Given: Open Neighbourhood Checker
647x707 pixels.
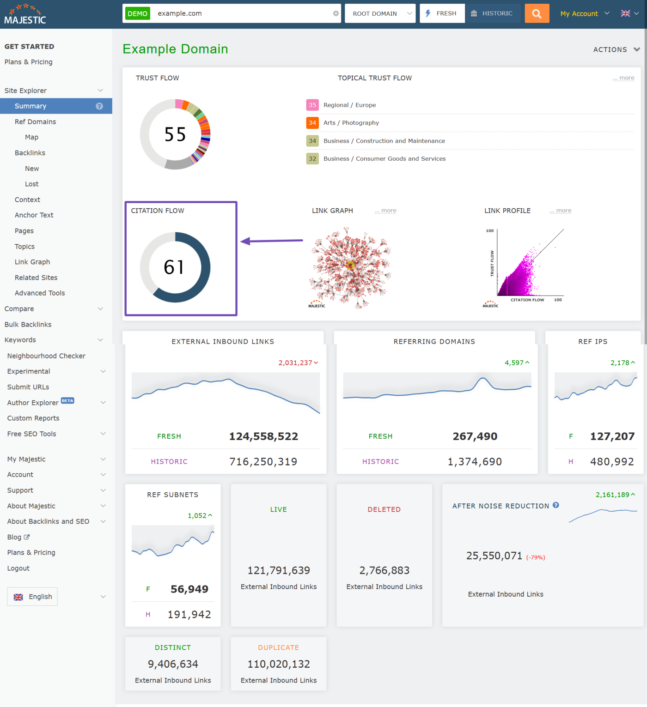Looking at the screenshot, I should pos(46,356).
